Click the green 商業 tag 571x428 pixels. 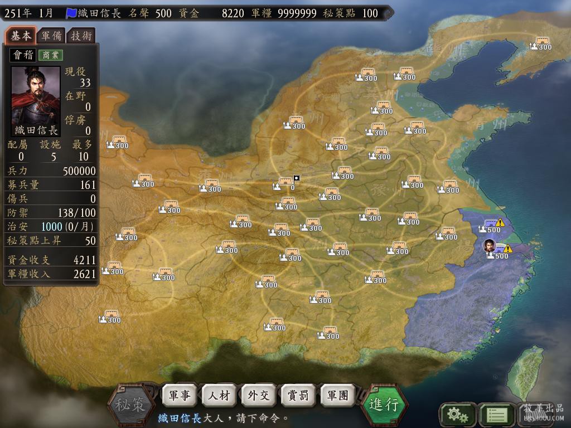(50, 55)
